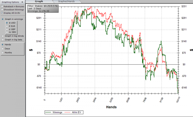Click the Last 2 Days text
The height and width of the screenshot is (117, 193).
pos(34,9)
